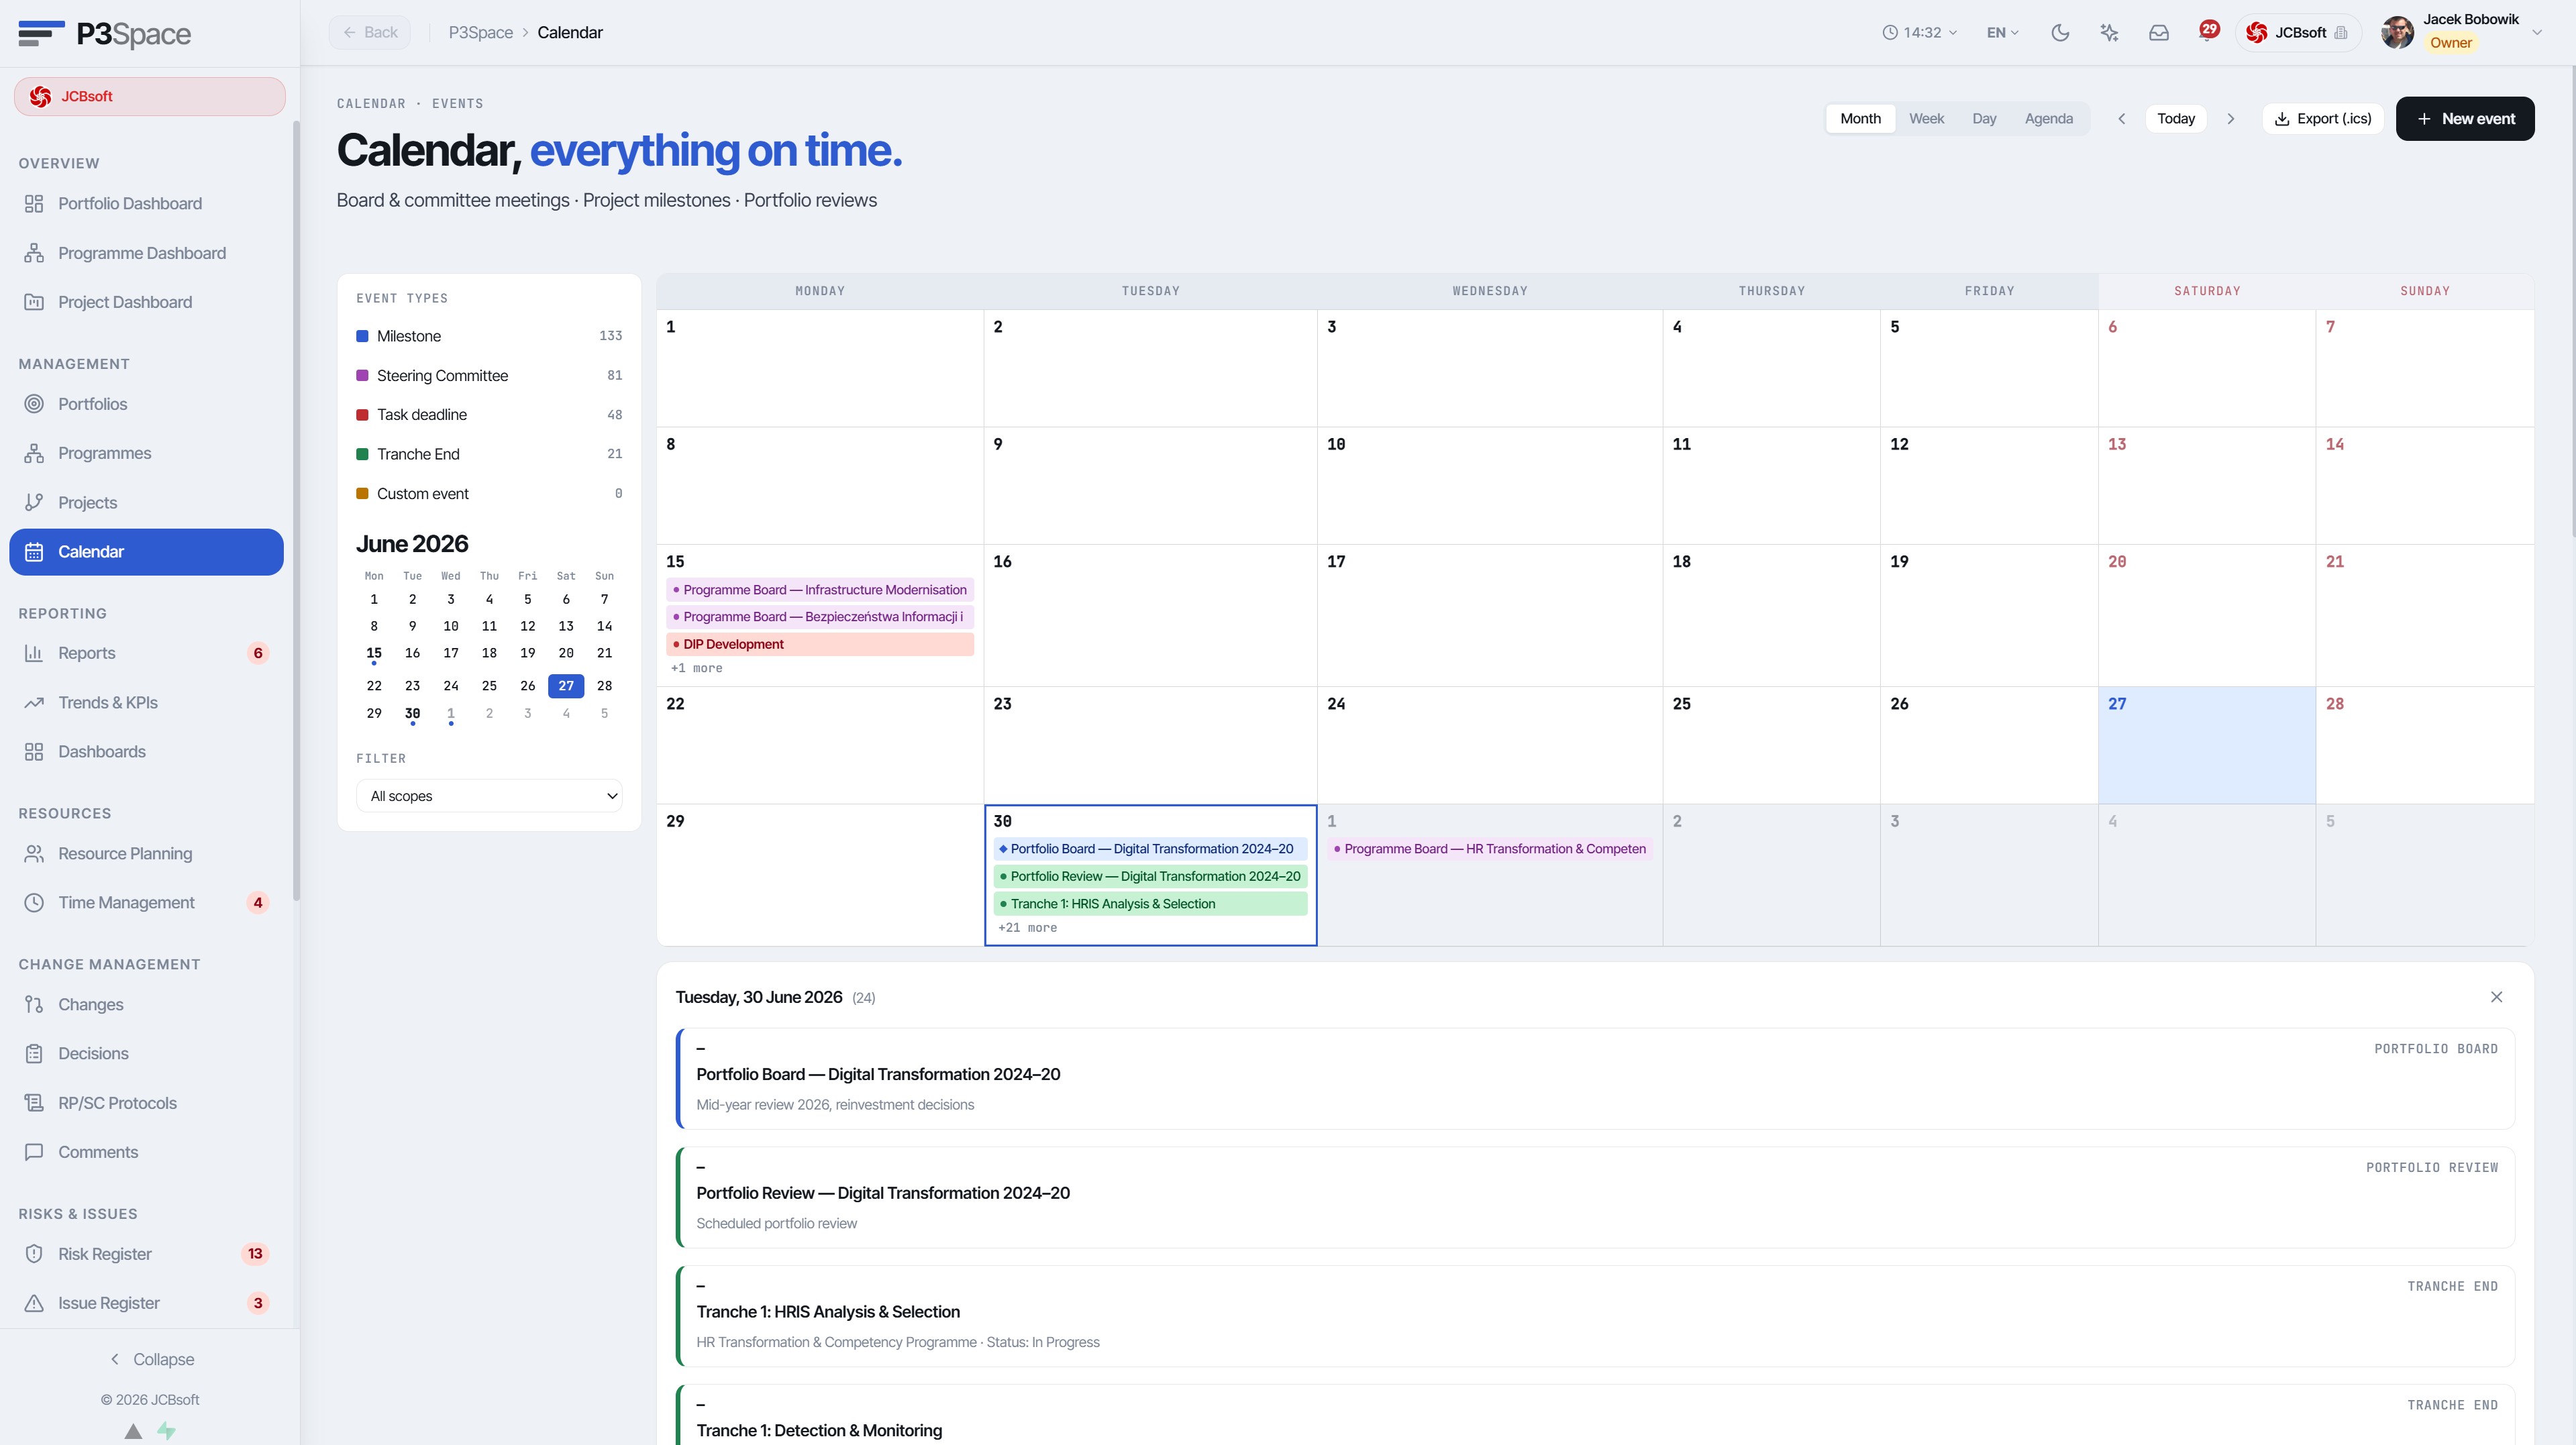The height and width of the screenshot is (1445, 2576).
Task: Open the Issue Register
Action: point(146,1303)
